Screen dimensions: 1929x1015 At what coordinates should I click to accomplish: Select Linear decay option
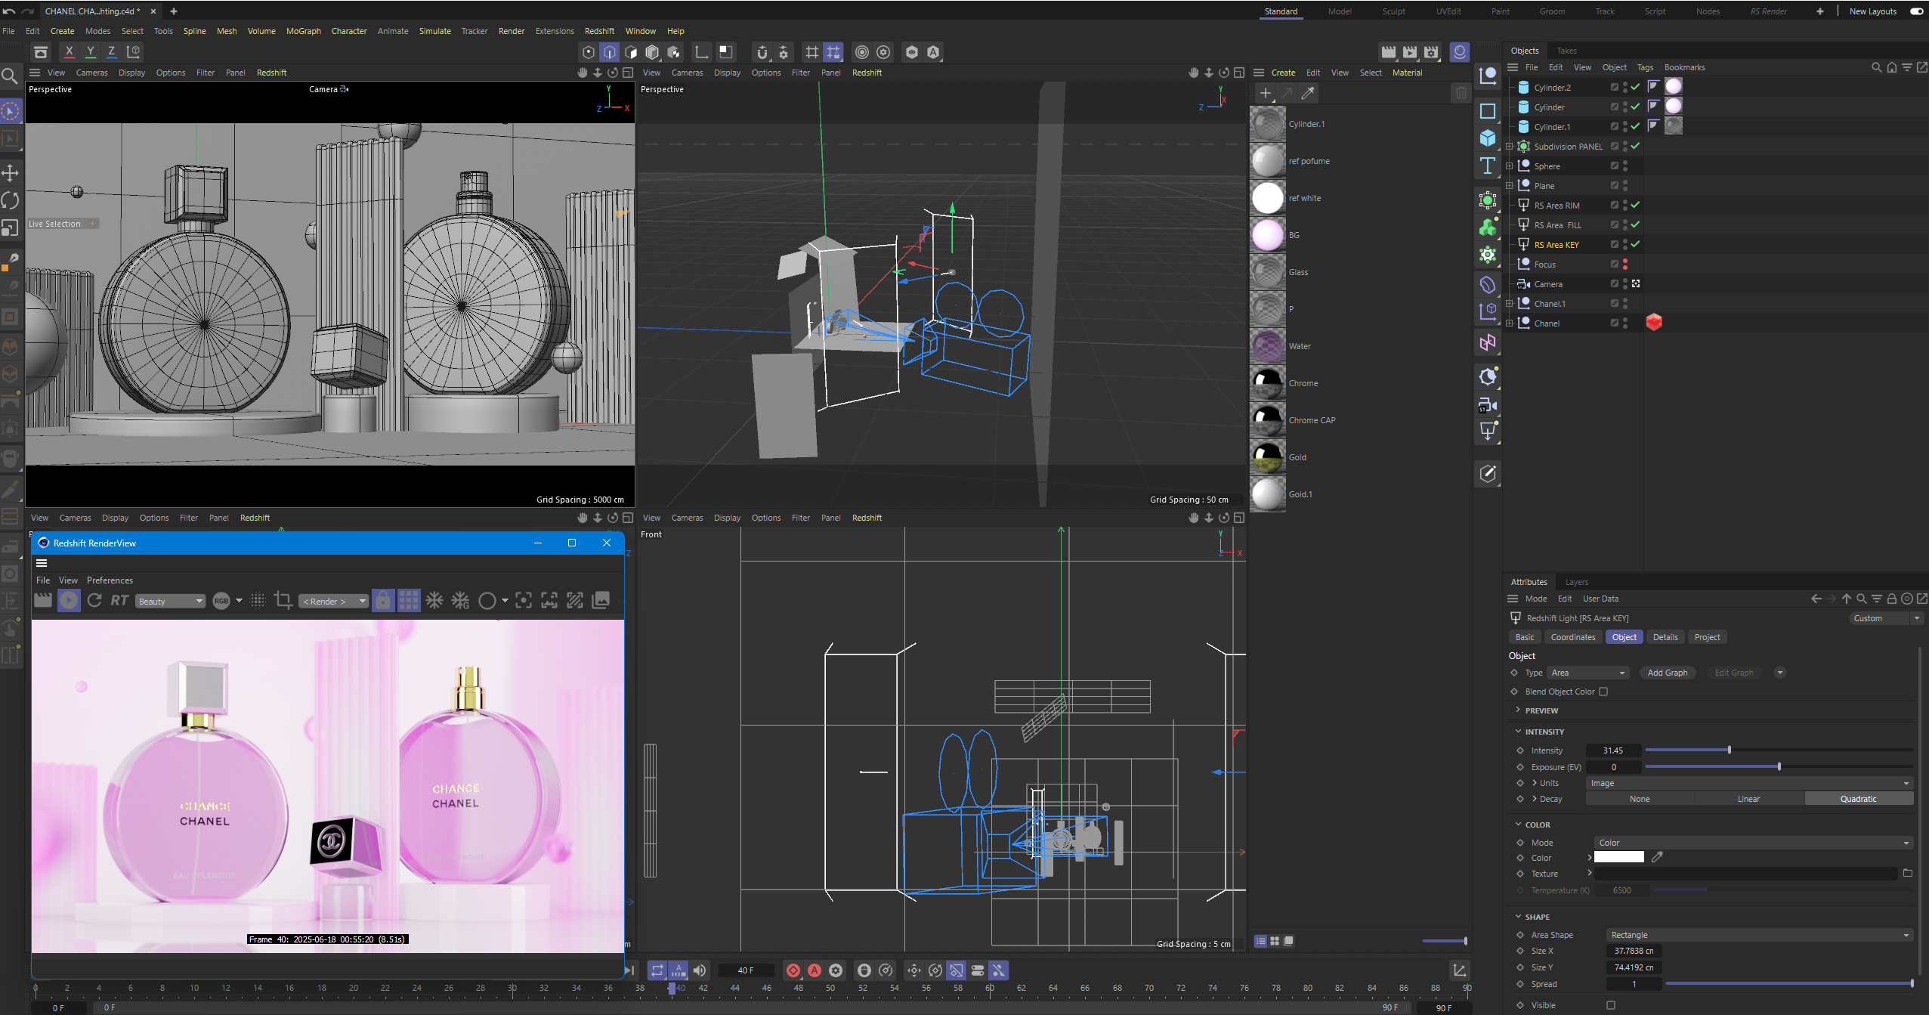pos(1748,799)
